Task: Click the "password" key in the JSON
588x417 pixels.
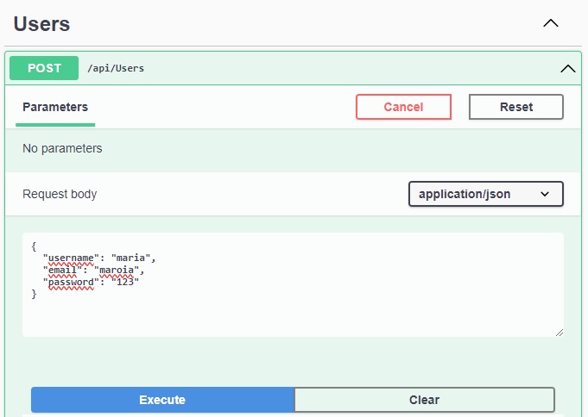Action: (x=71, y=282)
